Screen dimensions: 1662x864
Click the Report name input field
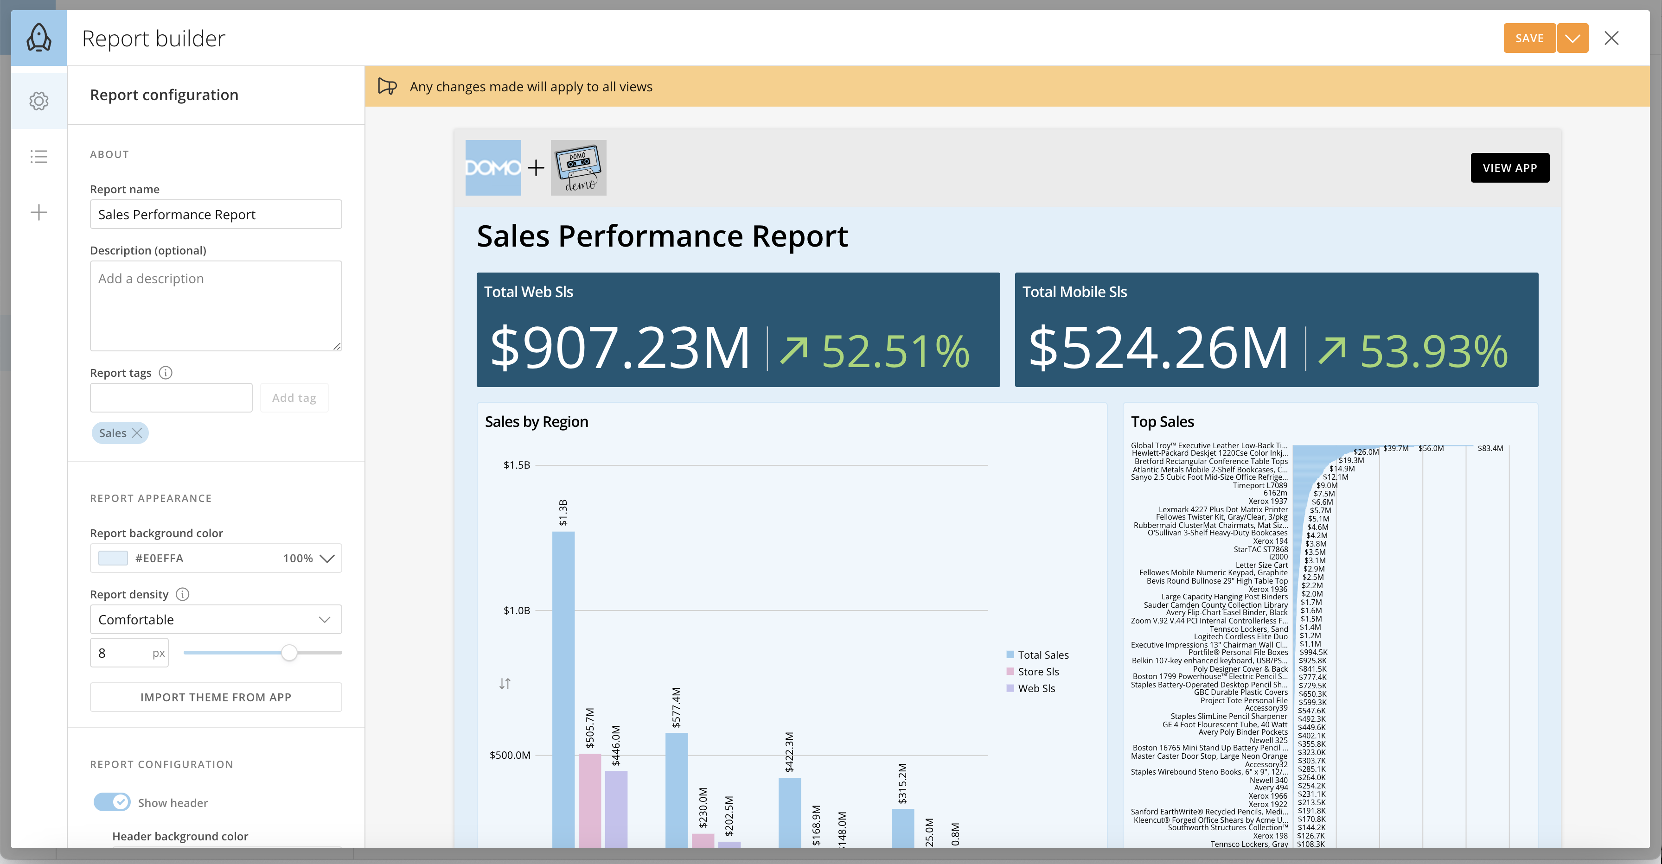coord(216,214)
